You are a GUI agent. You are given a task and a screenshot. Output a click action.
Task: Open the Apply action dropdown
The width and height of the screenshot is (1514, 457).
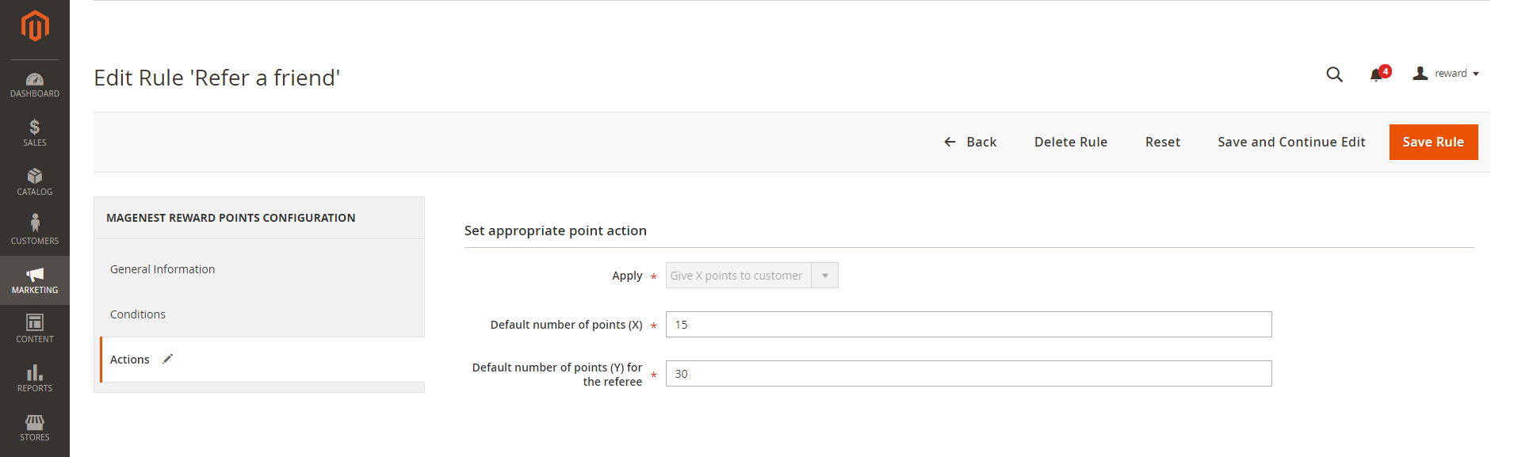tap(751, 276)
